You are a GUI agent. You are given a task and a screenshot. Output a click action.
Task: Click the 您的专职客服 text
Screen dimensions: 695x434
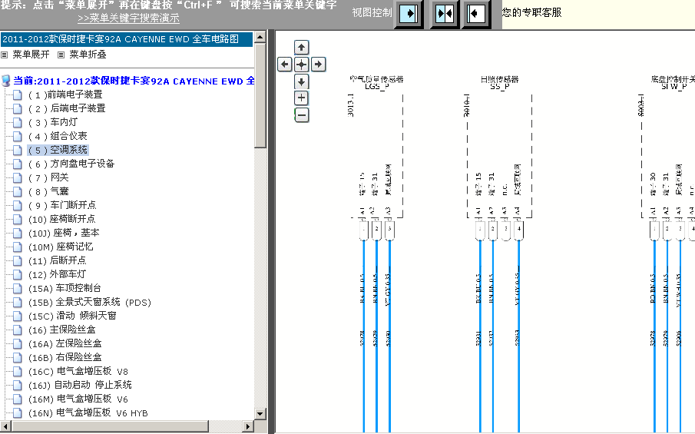532,12
